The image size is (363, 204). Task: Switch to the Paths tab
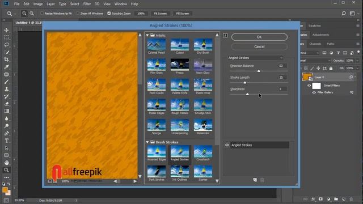pos(330,44)
